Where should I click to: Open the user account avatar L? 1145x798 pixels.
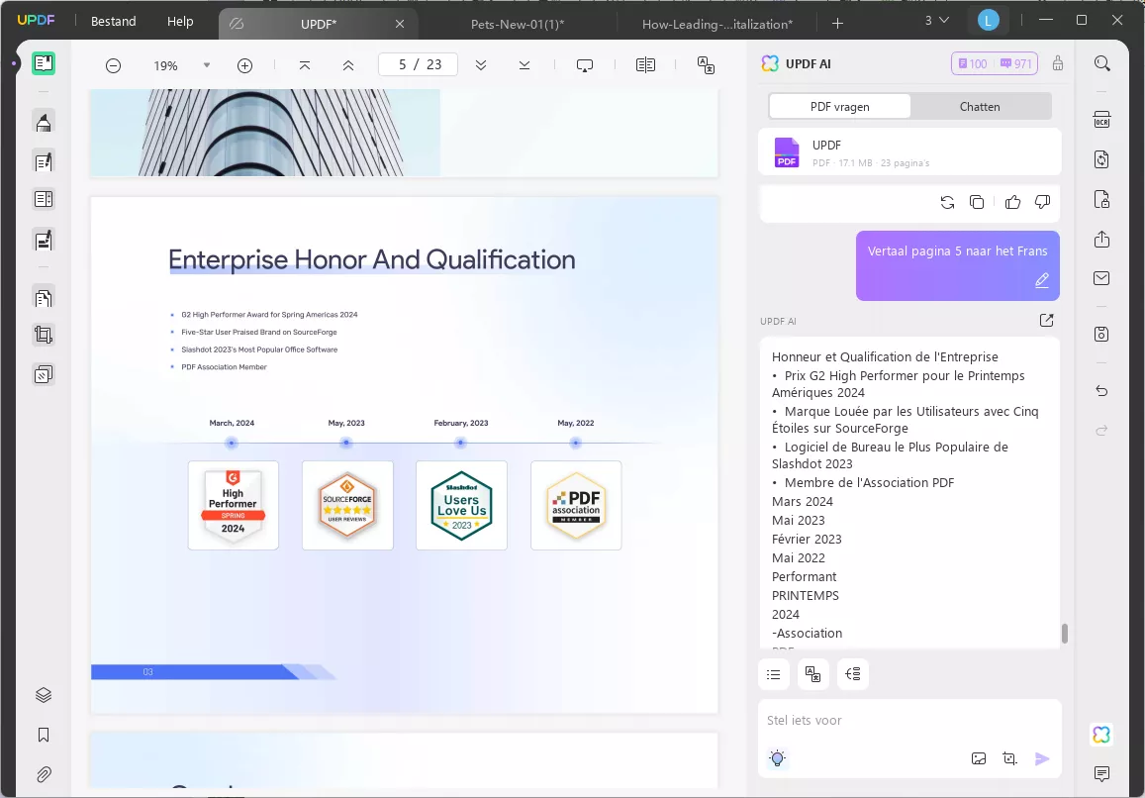click(988, 21)
